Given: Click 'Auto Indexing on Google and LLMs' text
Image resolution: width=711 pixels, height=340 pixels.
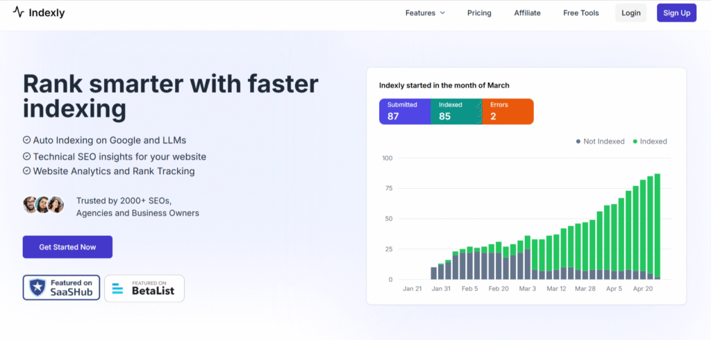Looking at the screenshot, I should click(x=110, y=140).
